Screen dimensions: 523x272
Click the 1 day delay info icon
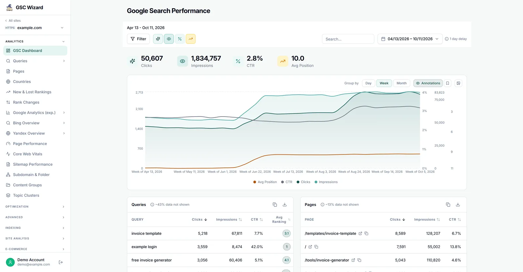point(447,39)
